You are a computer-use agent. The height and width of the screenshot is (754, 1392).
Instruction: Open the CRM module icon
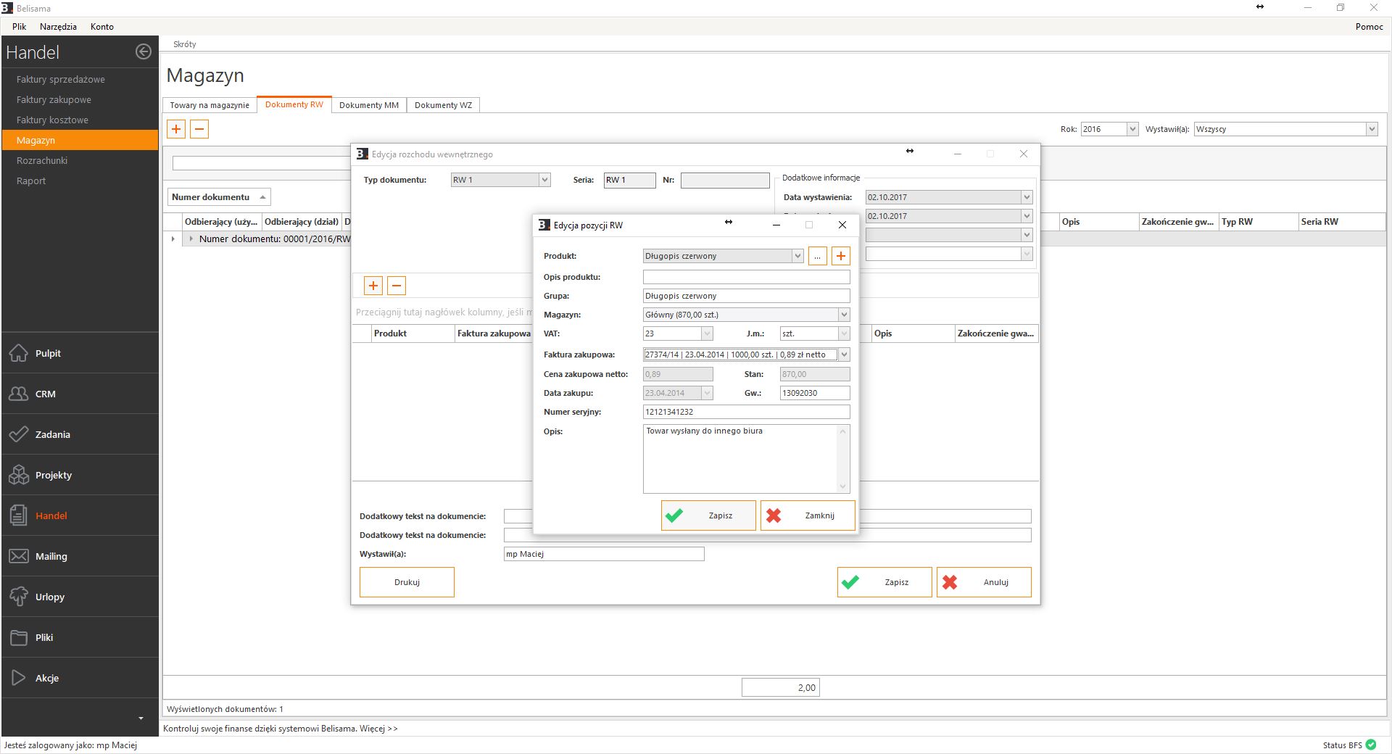(x=19, y=394)
